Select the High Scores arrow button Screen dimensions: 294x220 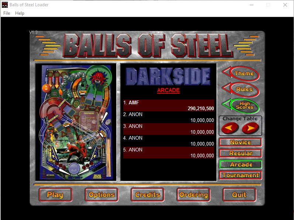pyautogui.click(x=241, y=106)
